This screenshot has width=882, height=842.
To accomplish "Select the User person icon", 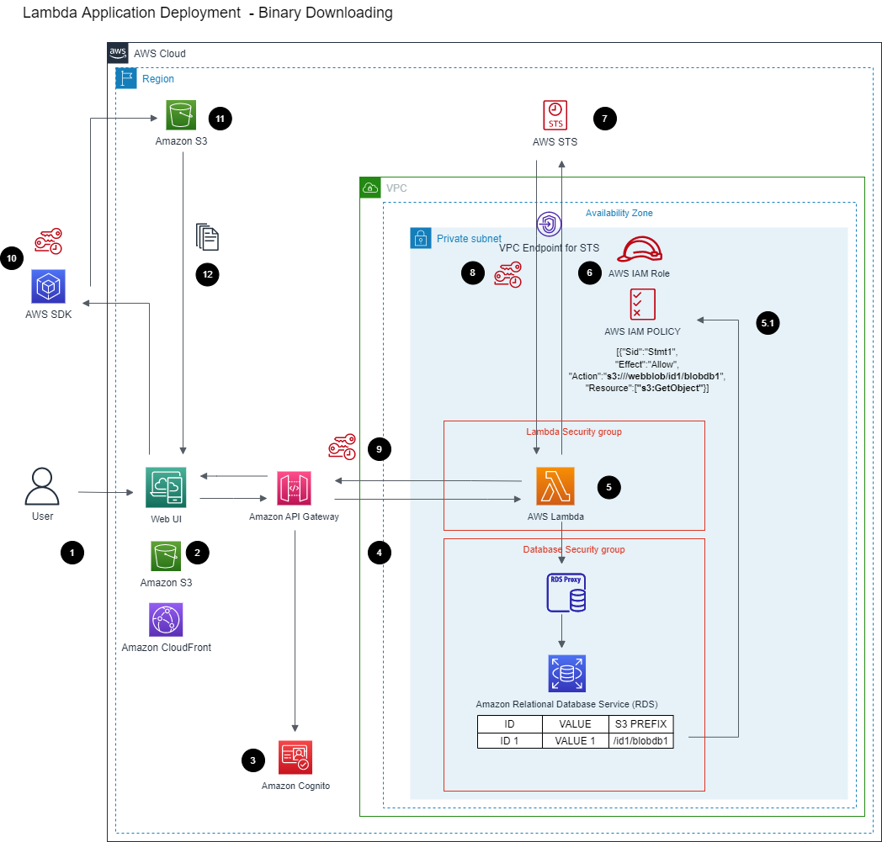I will point(42,486).
